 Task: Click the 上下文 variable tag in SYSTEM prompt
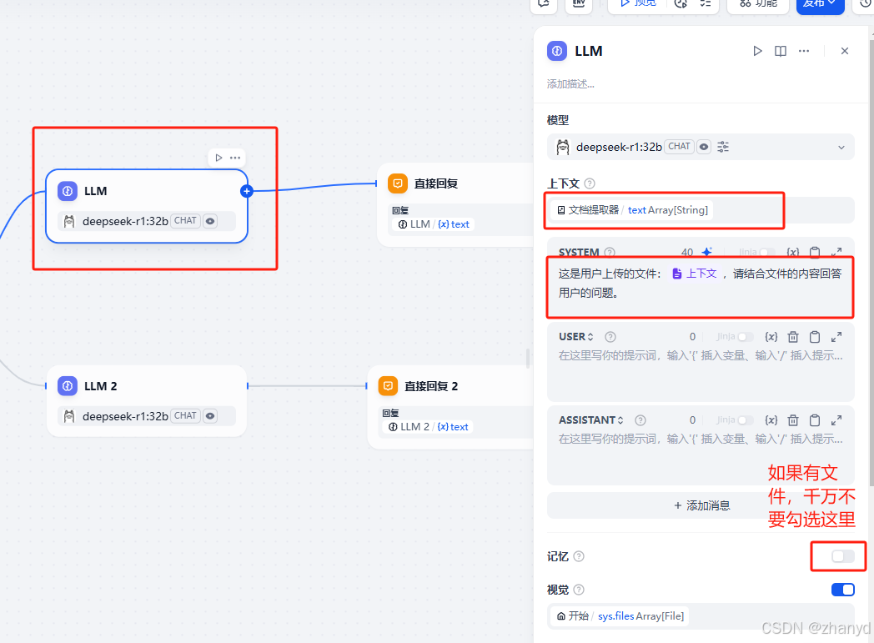(x=695, y=274)
